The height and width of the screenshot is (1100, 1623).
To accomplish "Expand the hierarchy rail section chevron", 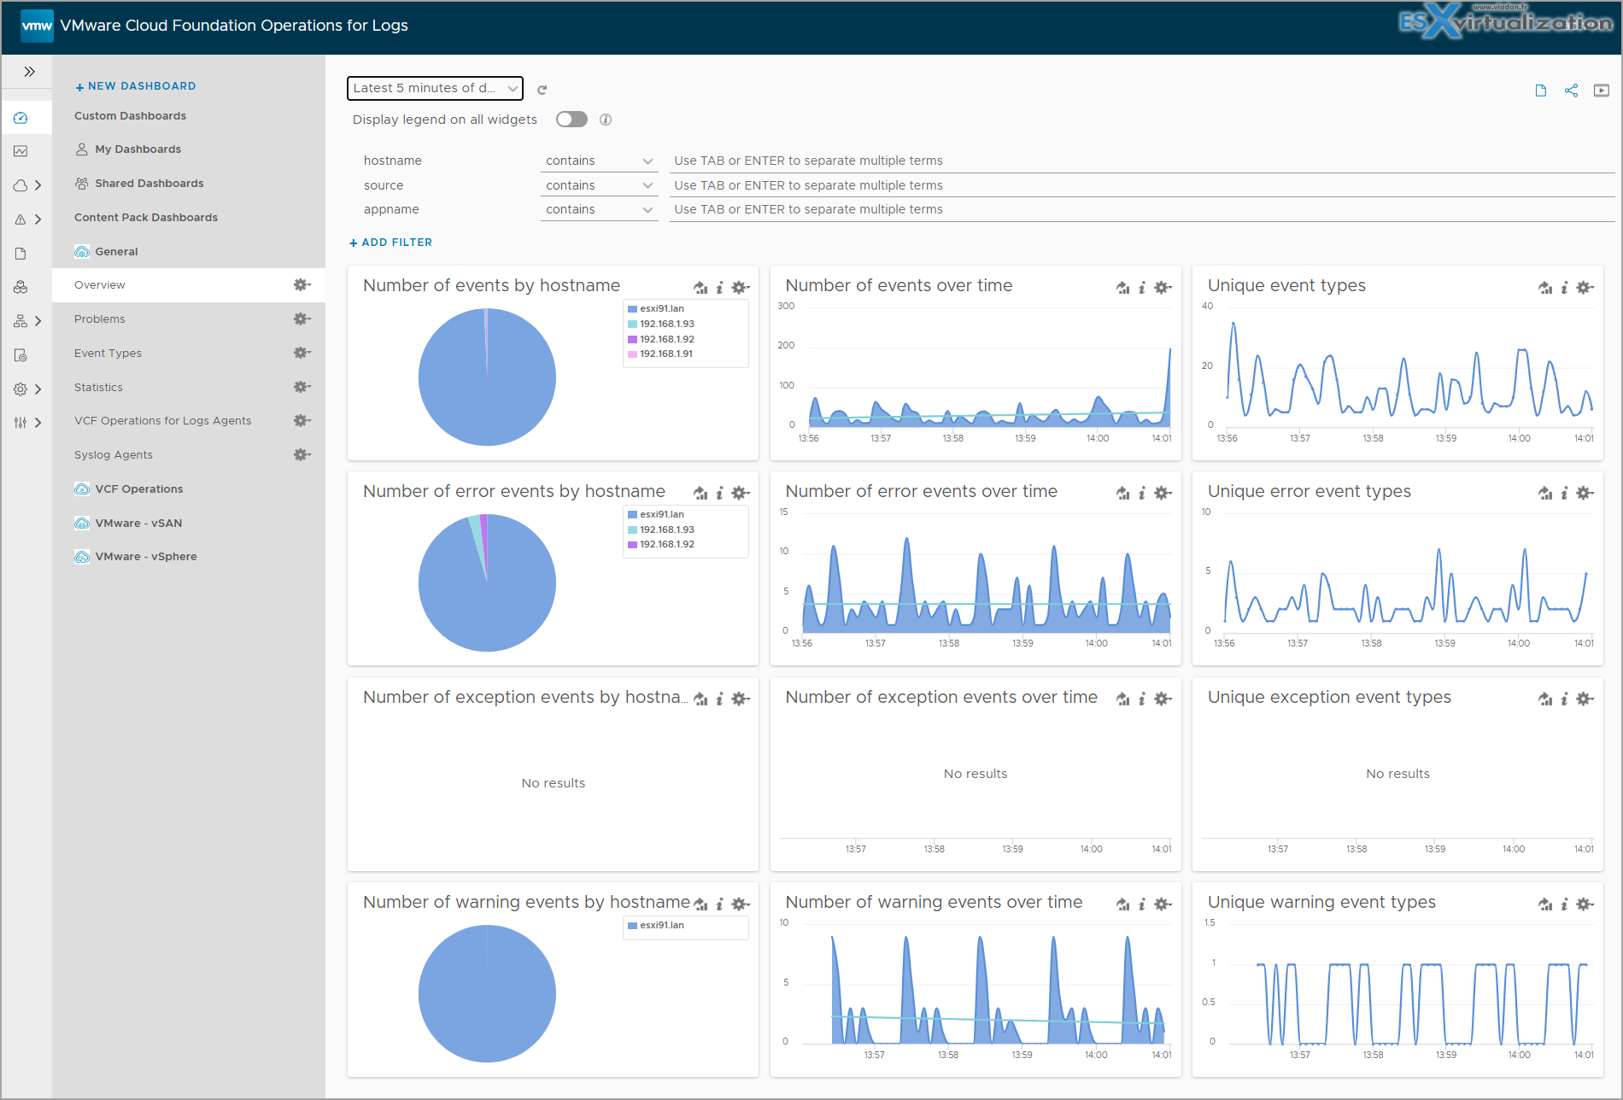I will [x=38, y=321].
